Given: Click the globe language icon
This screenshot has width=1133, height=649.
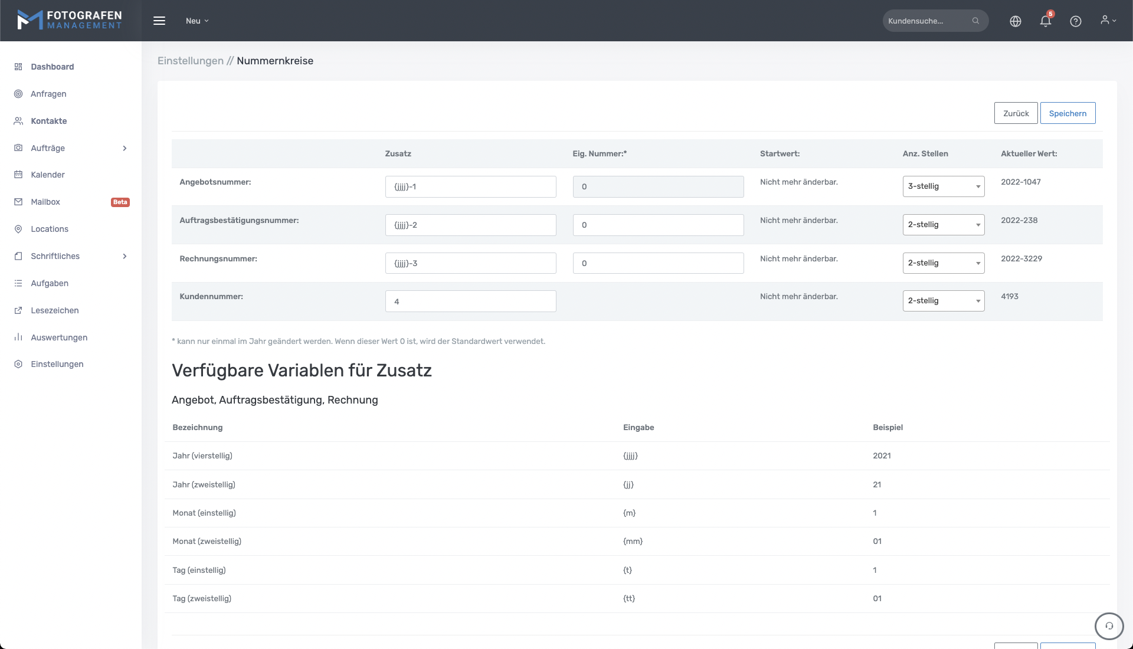Looking at the screenshot, I should (1016, 21).
